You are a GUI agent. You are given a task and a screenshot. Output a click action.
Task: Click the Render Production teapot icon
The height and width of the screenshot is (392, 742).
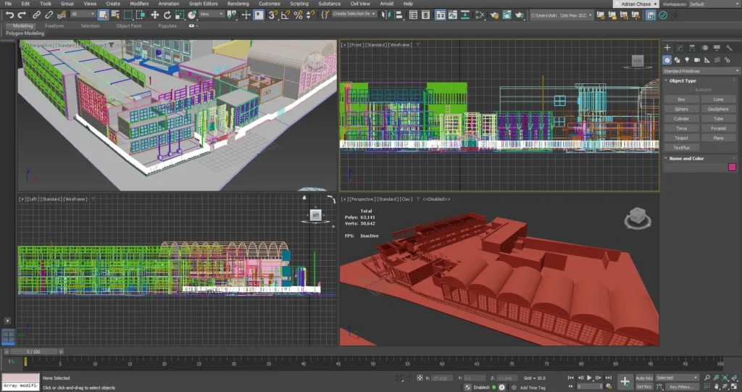[x=519, y=15]
